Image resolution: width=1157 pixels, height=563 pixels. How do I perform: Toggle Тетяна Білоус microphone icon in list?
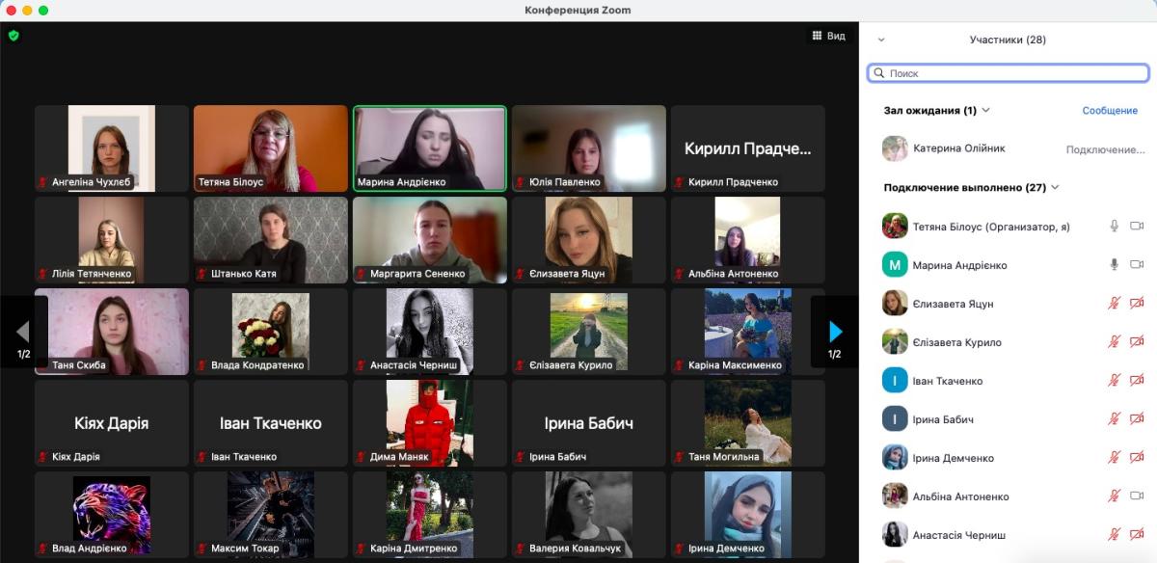click(x=1115, y=227)
